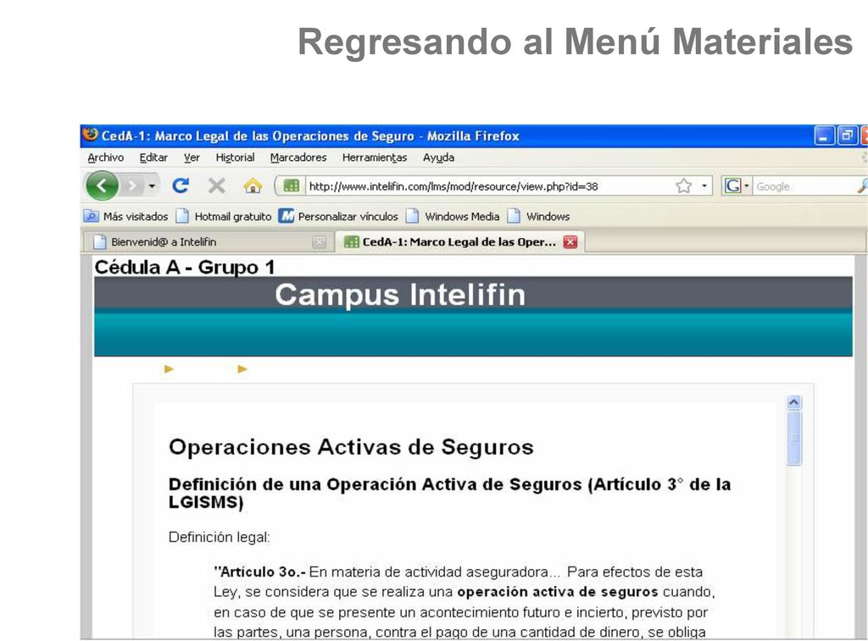Click the site identity icon in address bar
This screenshot has height=641, width=868.
[292, 185]
